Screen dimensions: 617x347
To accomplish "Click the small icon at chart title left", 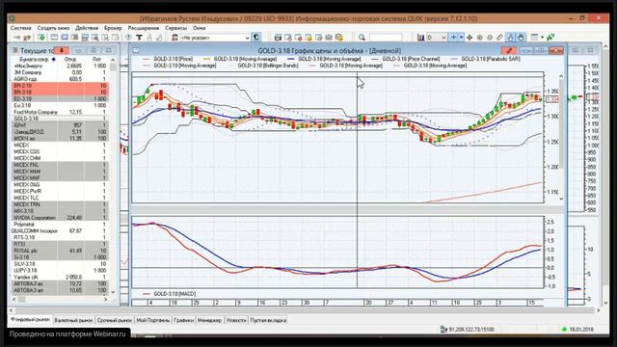I will point(136,50).
